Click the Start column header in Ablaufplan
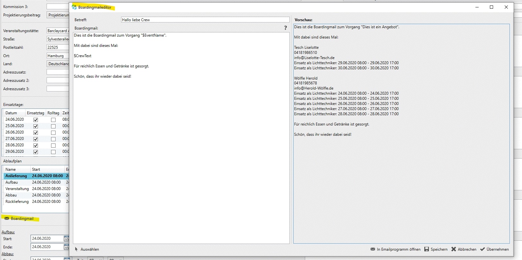 tap(48, 169)
